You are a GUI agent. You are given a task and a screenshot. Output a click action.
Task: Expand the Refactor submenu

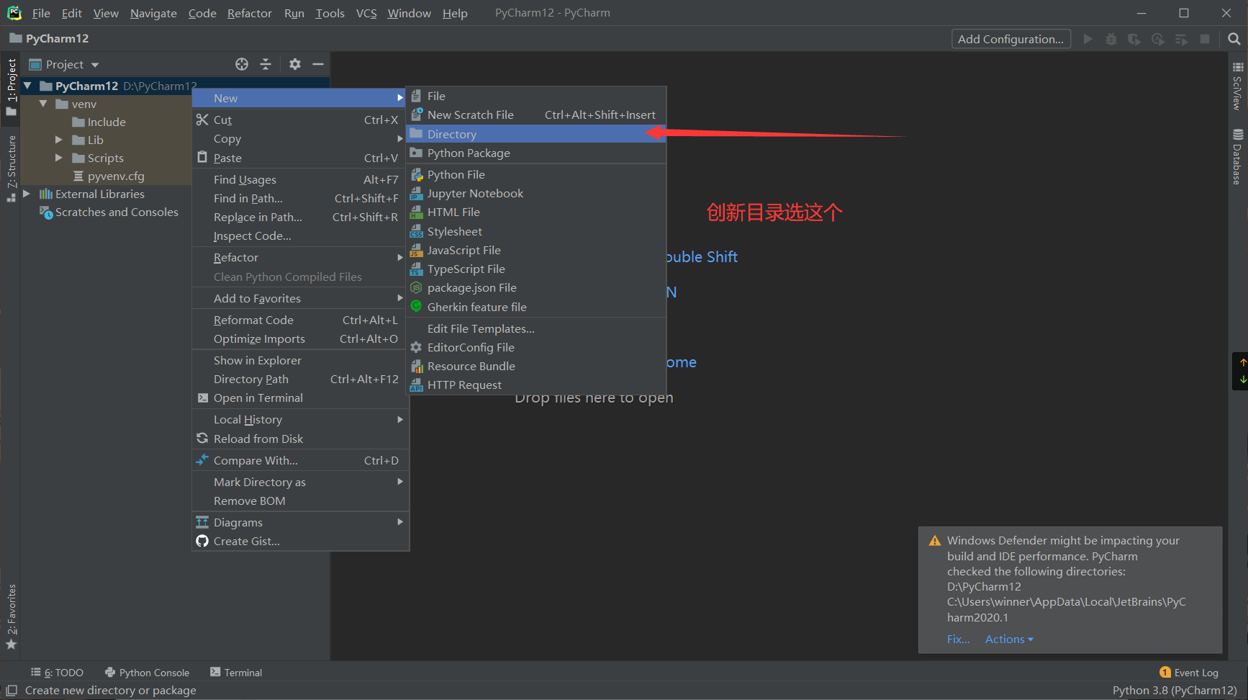point(300,258)
